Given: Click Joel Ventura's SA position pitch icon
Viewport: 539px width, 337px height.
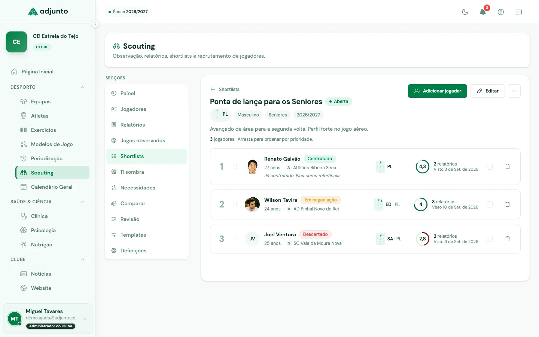Looking at the screenshot, I should 380,239.
